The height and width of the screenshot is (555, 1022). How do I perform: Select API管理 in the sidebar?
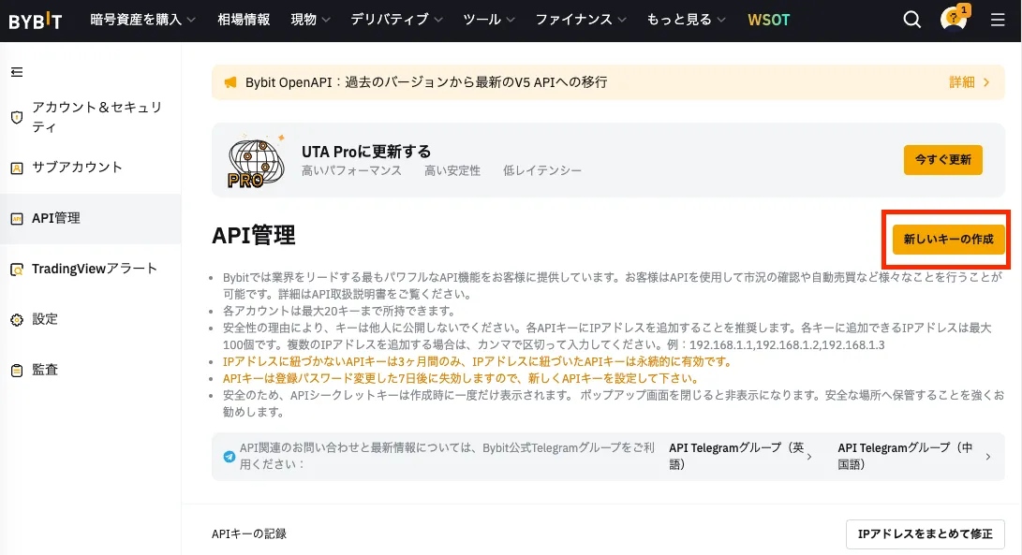click(56, 218)
